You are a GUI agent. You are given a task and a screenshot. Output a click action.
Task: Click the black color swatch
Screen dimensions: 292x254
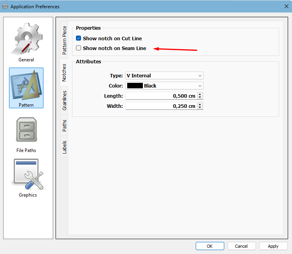[x=134, y=86]
